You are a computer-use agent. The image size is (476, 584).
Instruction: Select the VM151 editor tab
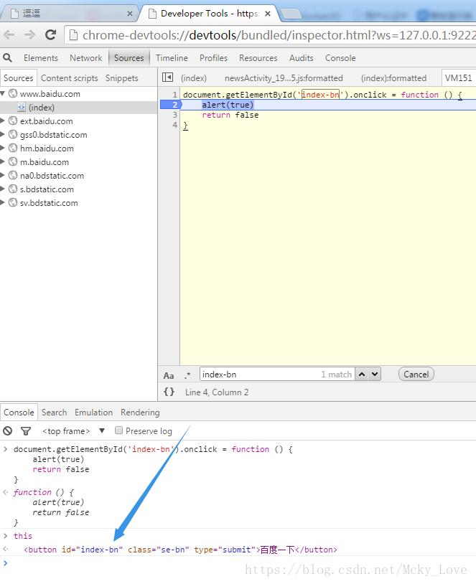pos(459,77)
